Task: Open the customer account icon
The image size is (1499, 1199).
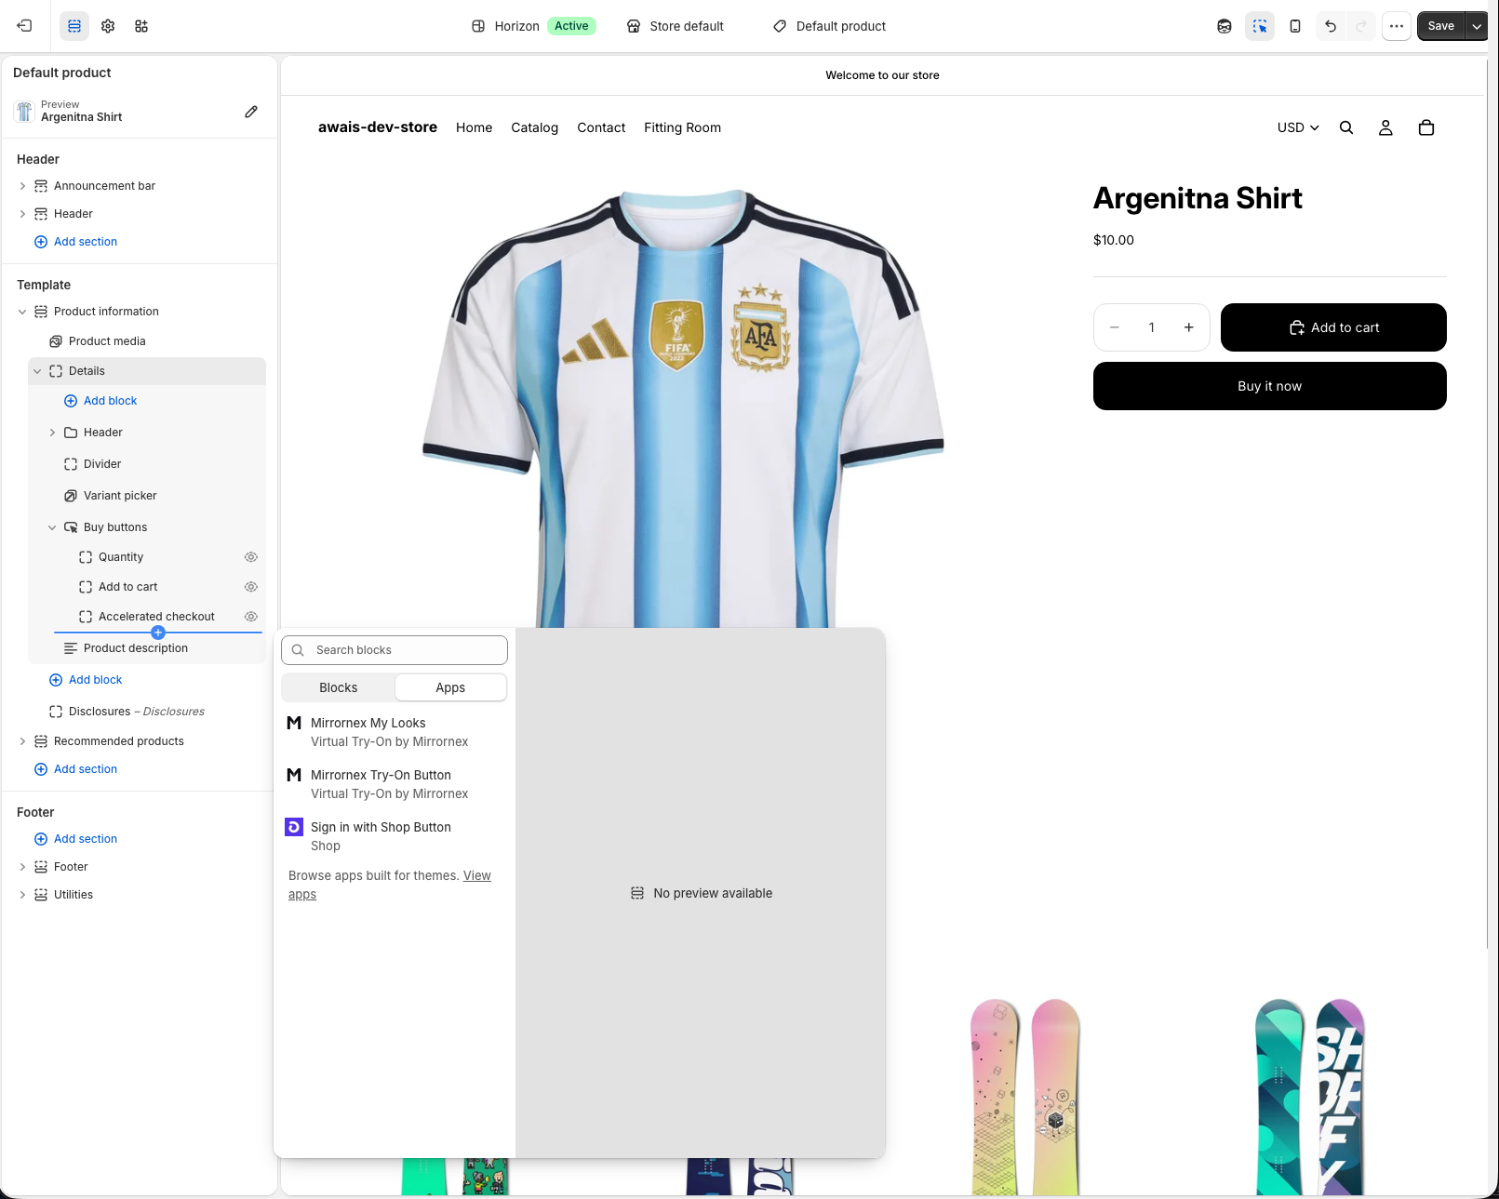Action: (x=1385, y=127)
